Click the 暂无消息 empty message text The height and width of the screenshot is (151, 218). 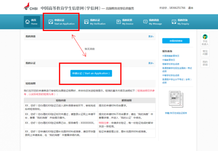point(90,49)
